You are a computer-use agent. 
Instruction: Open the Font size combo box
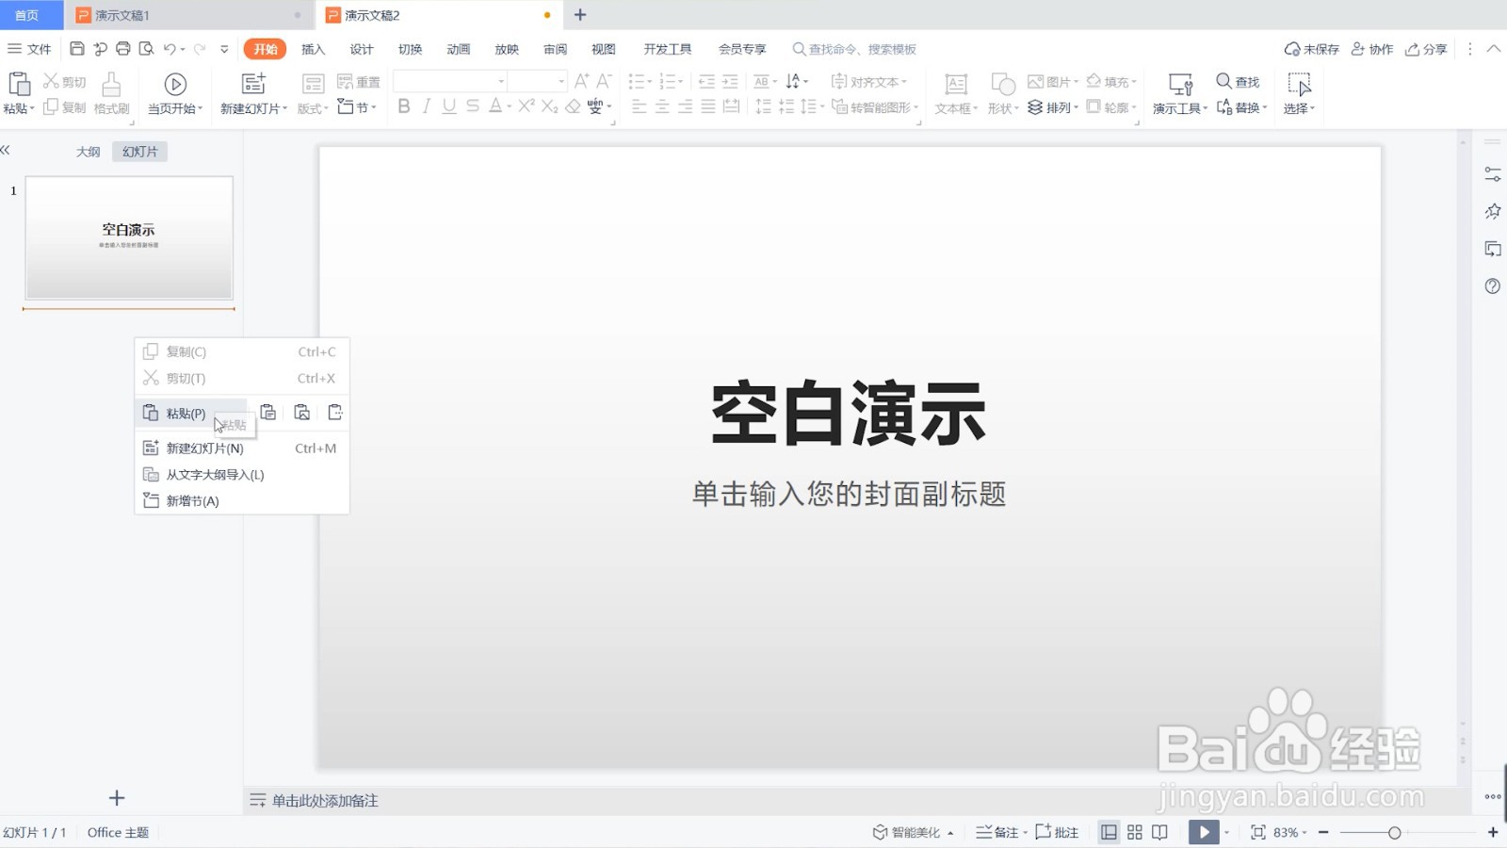(x=539, y=81)
